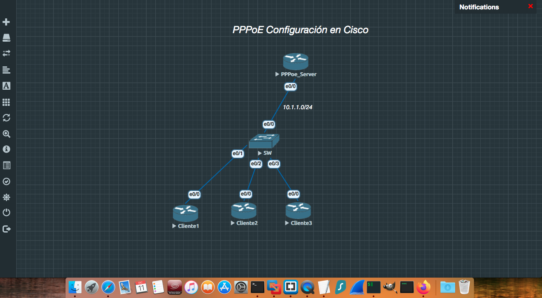
Task: Expand the Cliente2 node label
Action: 232,222
